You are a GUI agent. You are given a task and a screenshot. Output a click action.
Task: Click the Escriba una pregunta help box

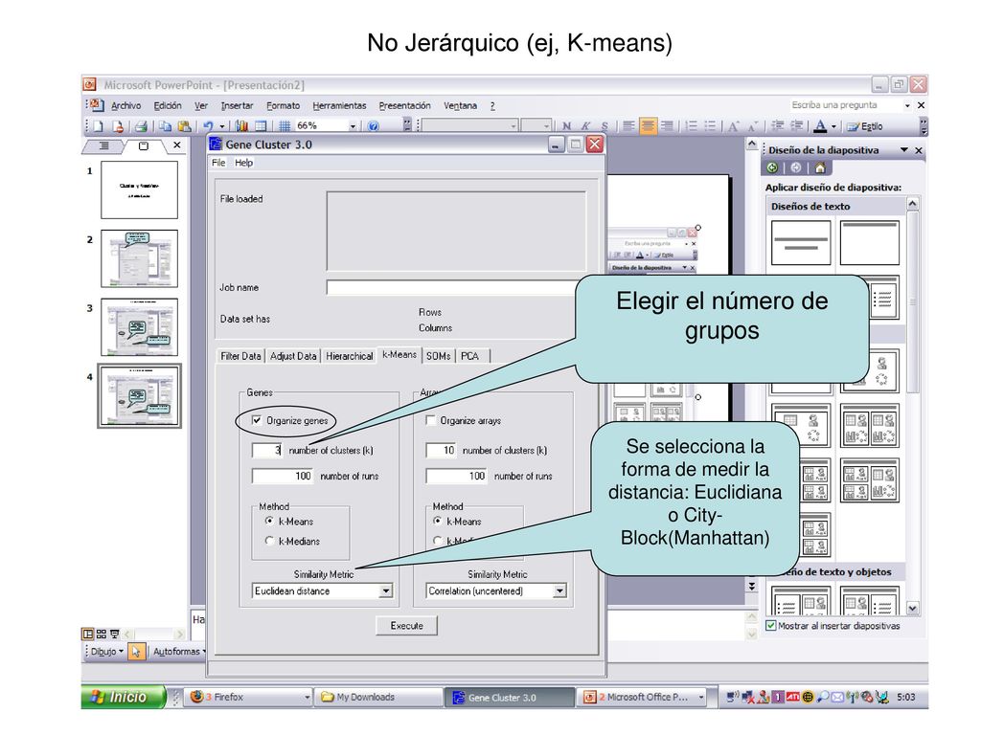[845, 105]
